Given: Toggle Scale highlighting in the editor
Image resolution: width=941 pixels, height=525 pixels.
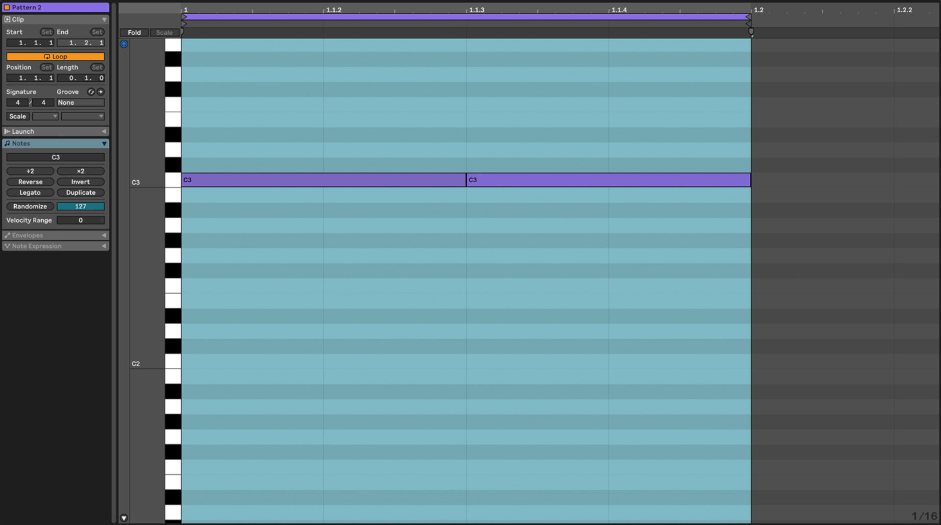Looking at the screenshot, I should click(x=164, y=32).
